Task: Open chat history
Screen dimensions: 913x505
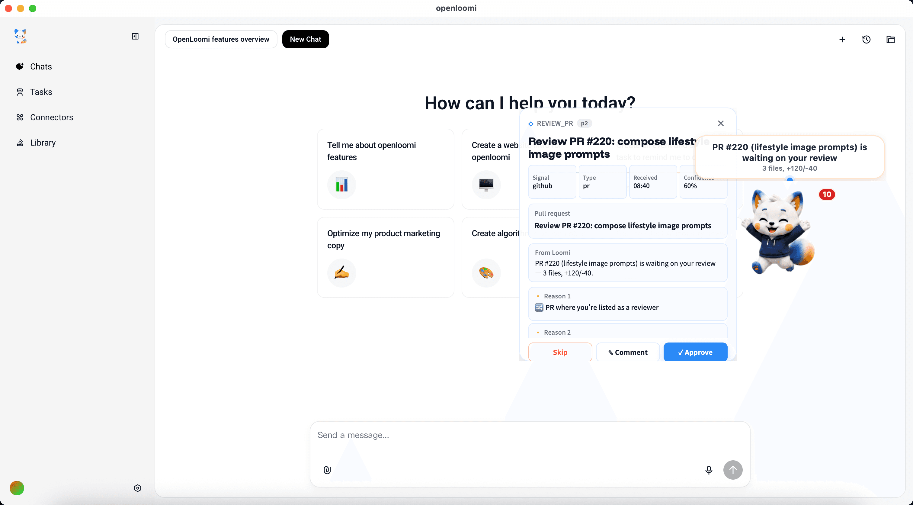Action: [x=866, y=39]
